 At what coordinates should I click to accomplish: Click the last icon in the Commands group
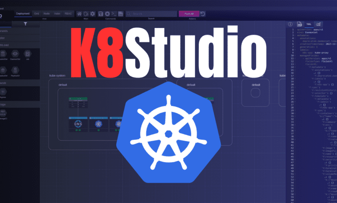pyautogui.click(x=121, y=14)
